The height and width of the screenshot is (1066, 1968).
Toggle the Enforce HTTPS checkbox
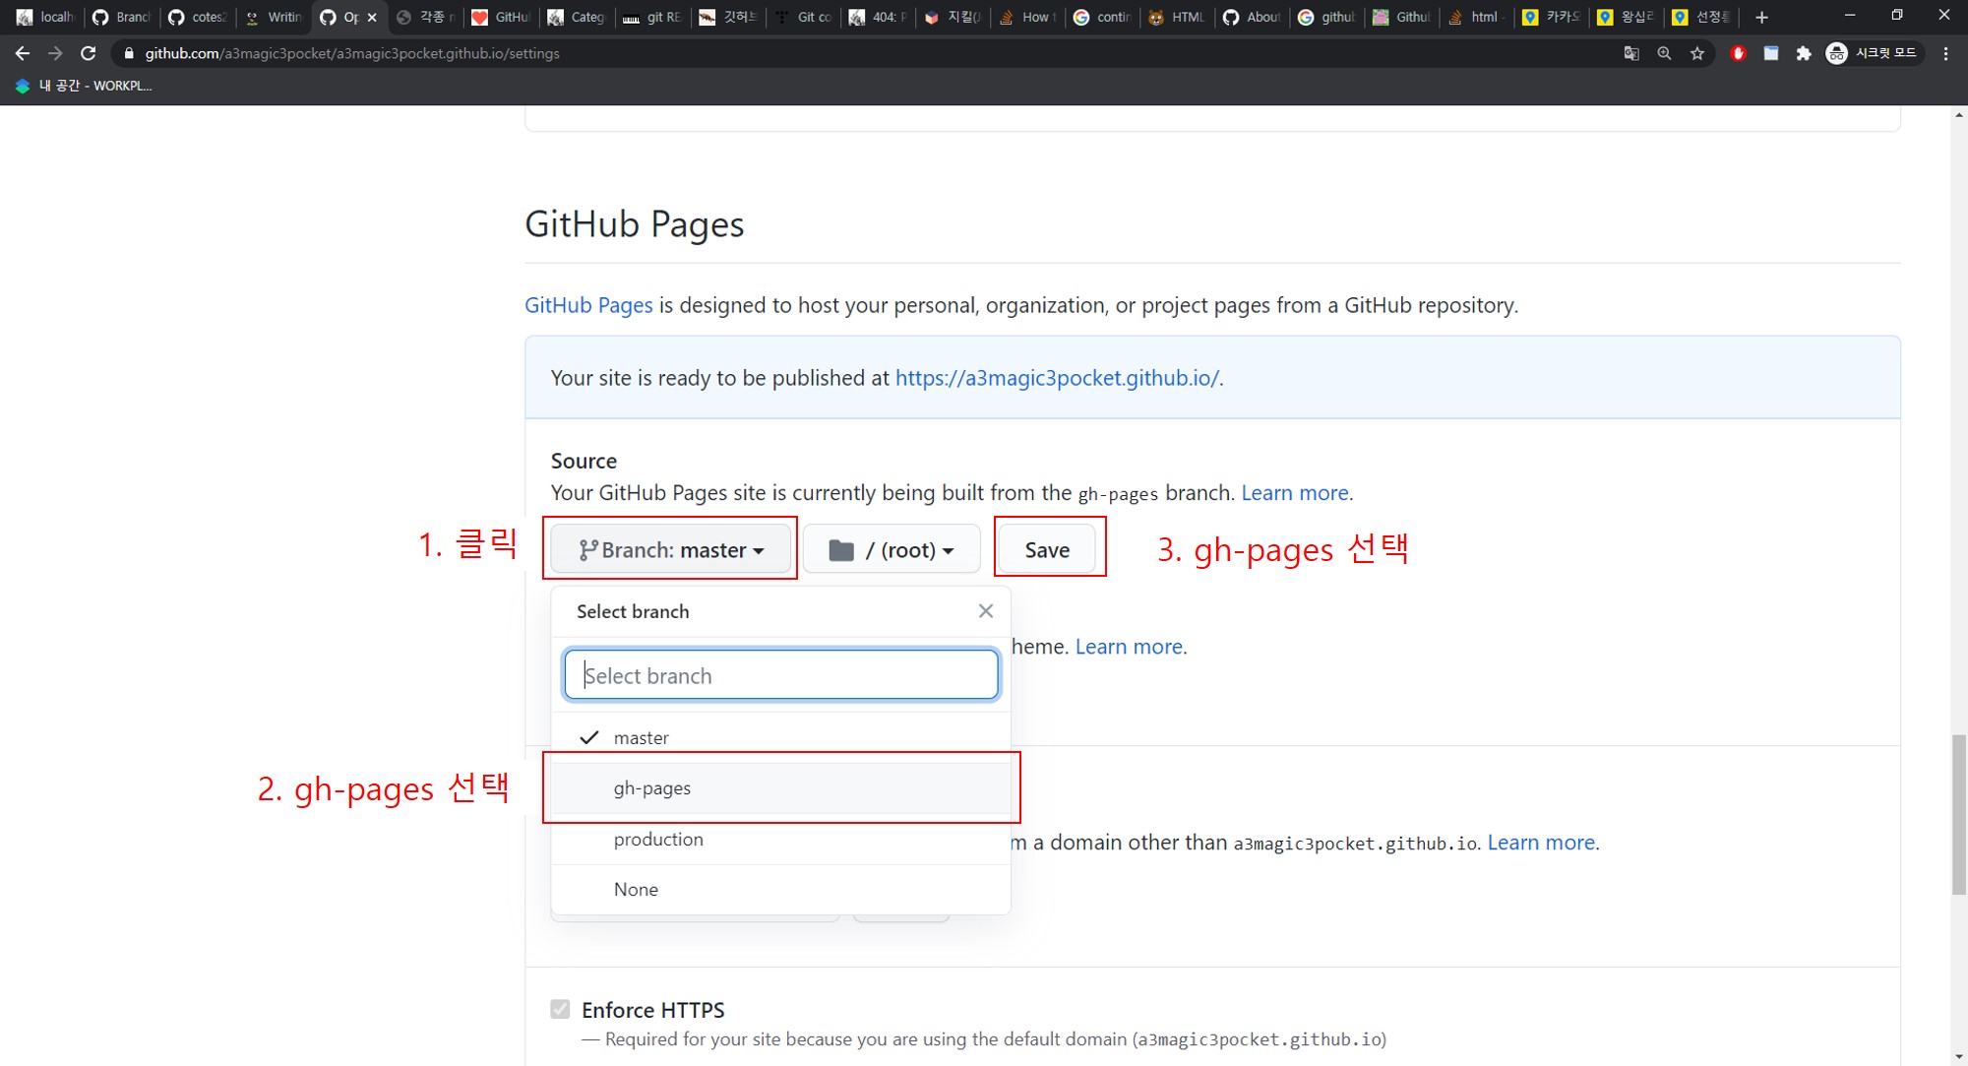(560, 1009)
